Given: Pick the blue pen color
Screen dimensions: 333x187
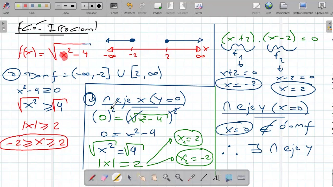Looking at the screenshot, I should tap(32, 6).
